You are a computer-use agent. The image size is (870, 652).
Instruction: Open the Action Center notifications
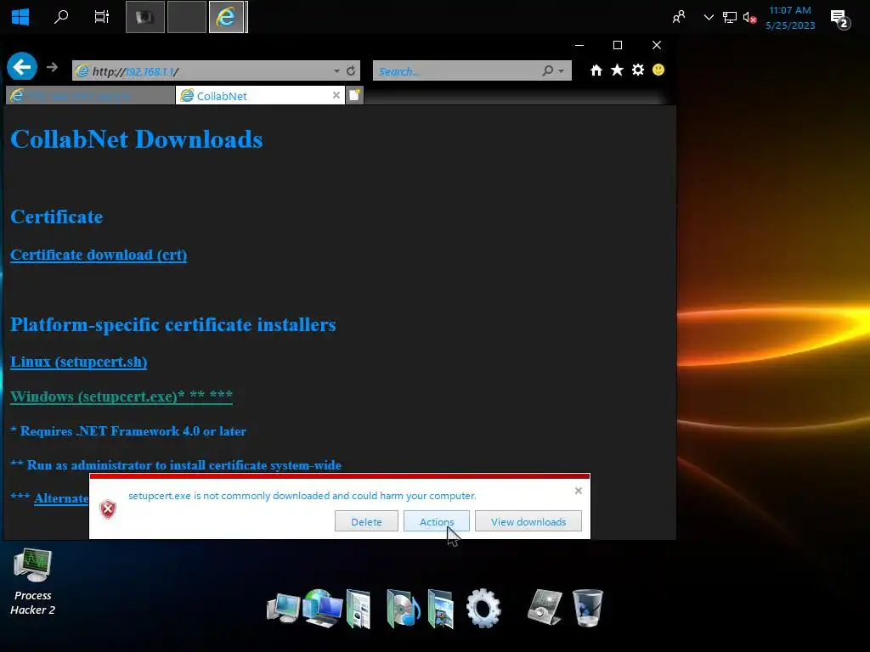click(840, 19)
